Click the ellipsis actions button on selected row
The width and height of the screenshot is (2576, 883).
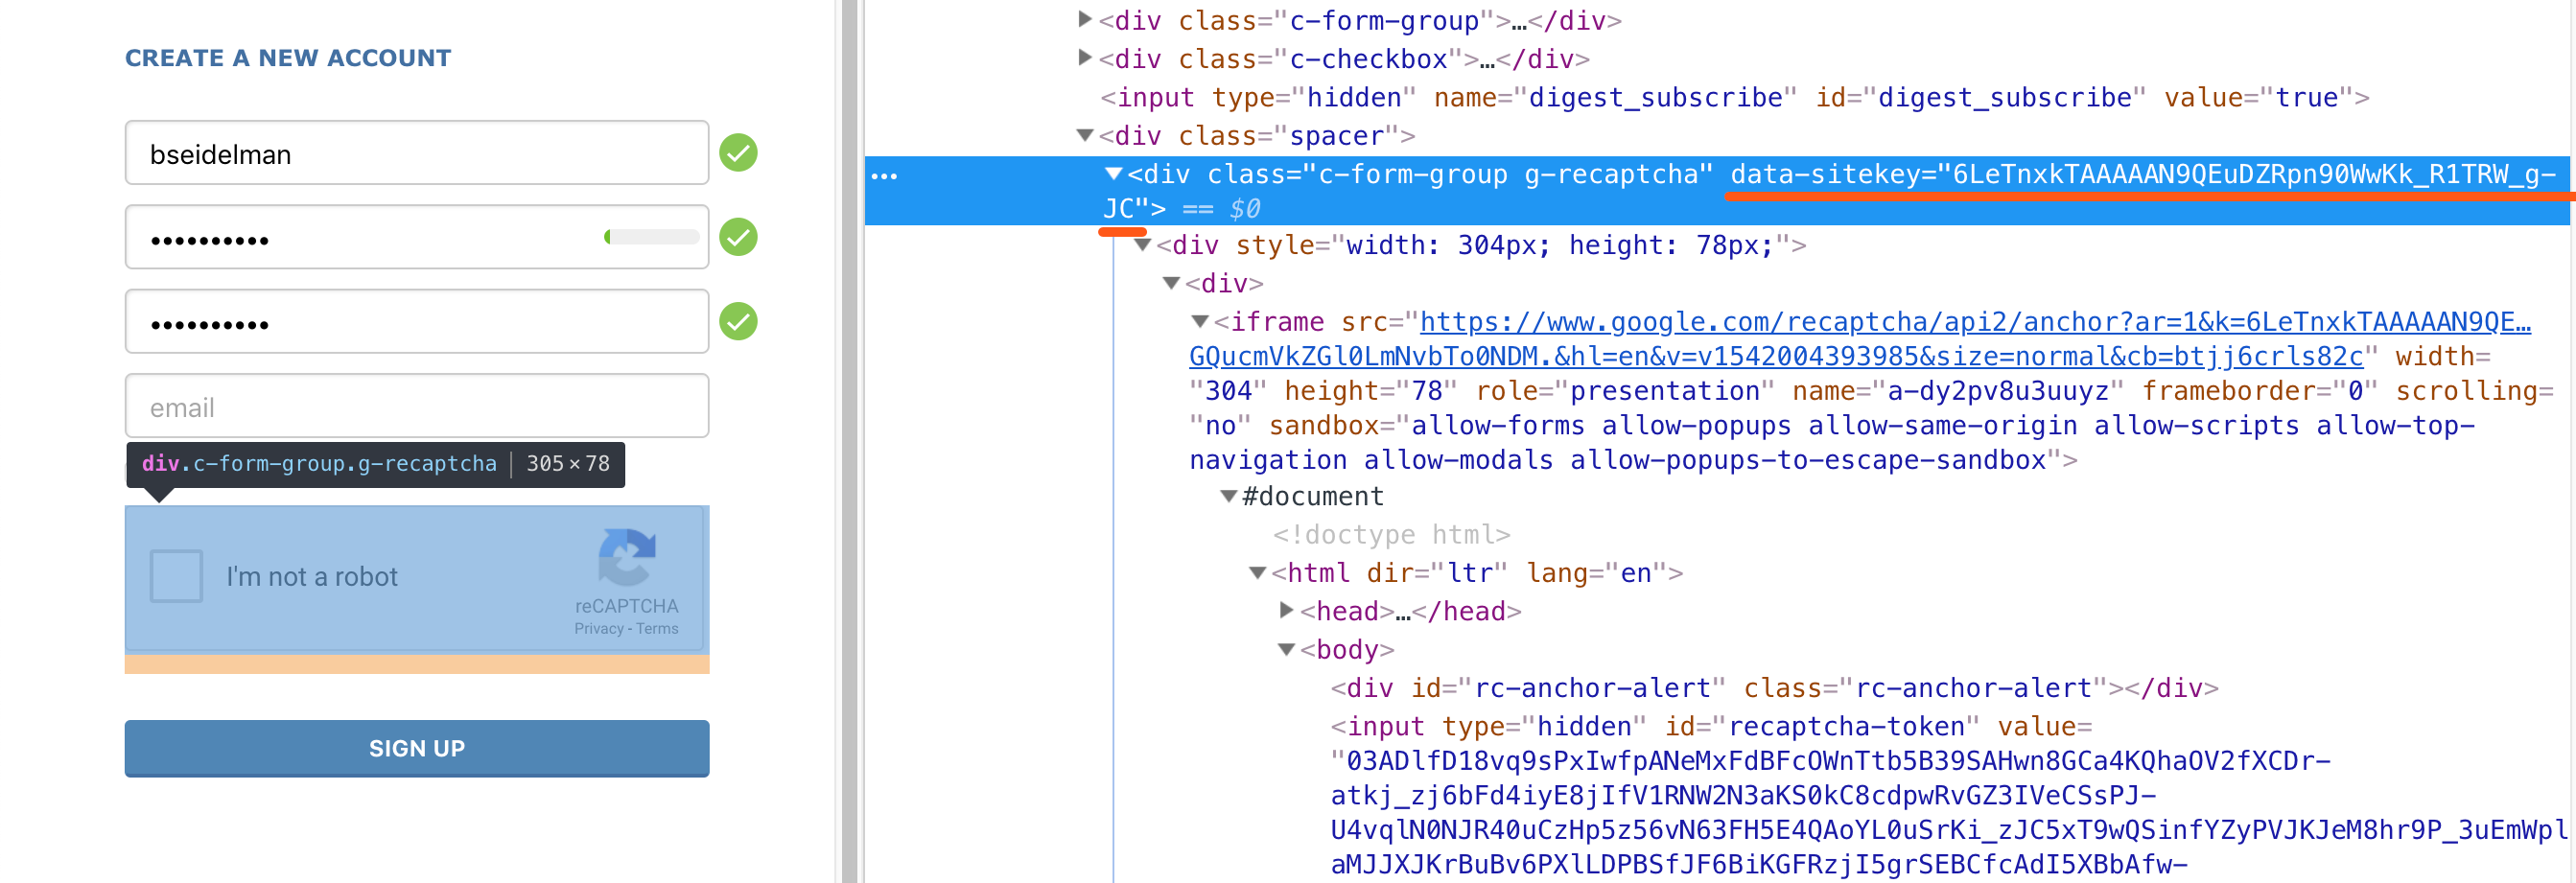coord(884,176)
